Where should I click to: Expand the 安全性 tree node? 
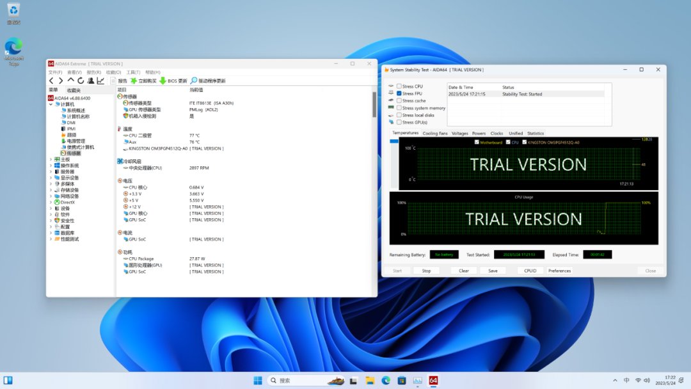[x=51, y=221]
